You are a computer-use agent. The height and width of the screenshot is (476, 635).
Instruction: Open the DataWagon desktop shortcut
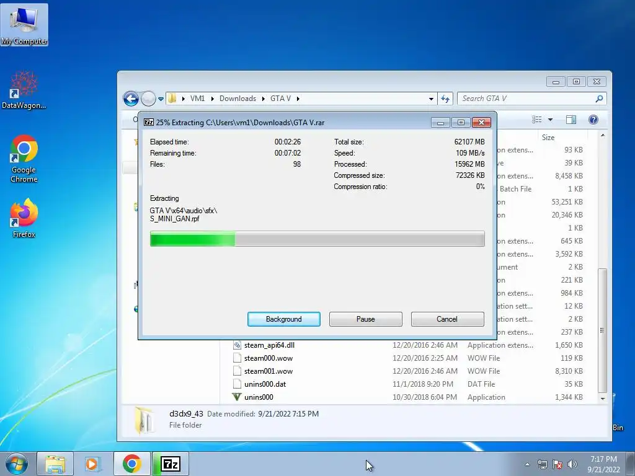pos(24,90)
